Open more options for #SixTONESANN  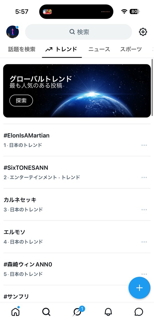(144, 178)
